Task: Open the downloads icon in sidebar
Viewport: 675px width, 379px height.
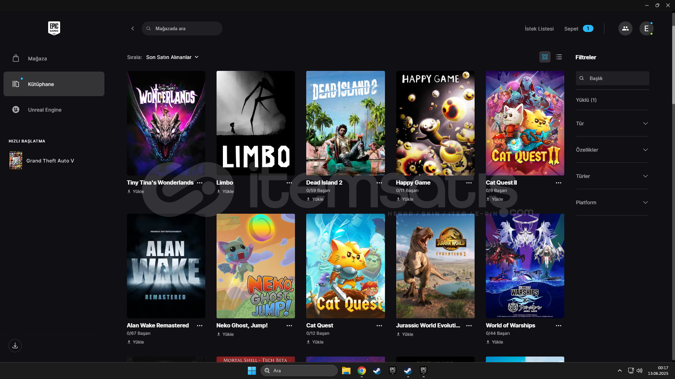Action: (15, 346)
